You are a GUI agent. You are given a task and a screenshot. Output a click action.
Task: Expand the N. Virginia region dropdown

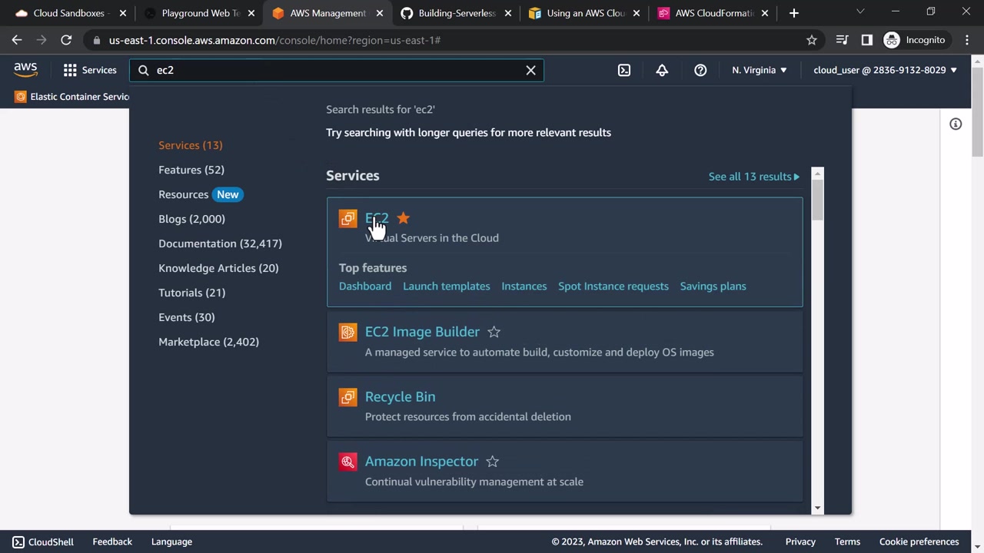point(760,70)
